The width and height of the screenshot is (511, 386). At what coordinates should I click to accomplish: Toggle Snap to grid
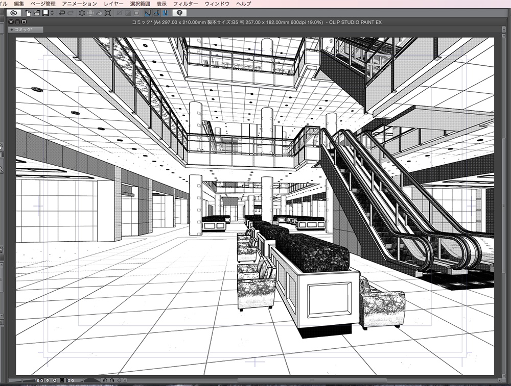point(166,13)
